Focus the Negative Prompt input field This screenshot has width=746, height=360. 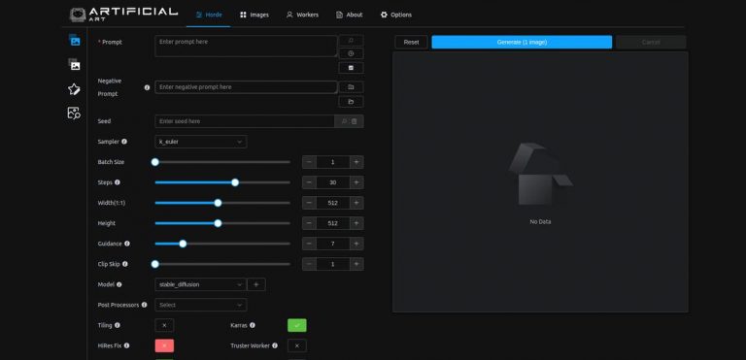coord(246,87)
